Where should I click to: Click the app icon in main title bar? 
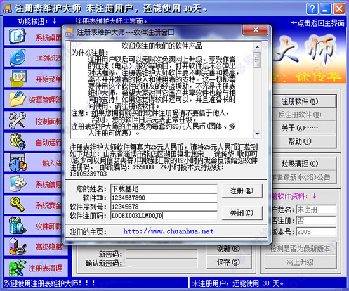7,9
